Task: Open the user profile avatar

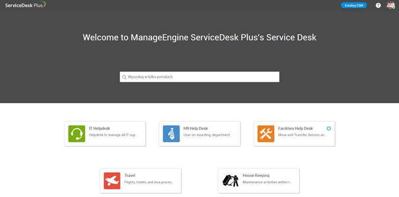Action: coord(391,5)
